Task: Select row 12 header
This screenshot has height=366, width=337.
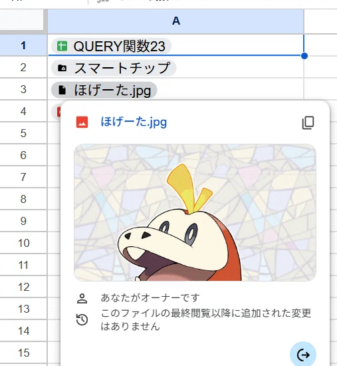Action: click(23, 287)
